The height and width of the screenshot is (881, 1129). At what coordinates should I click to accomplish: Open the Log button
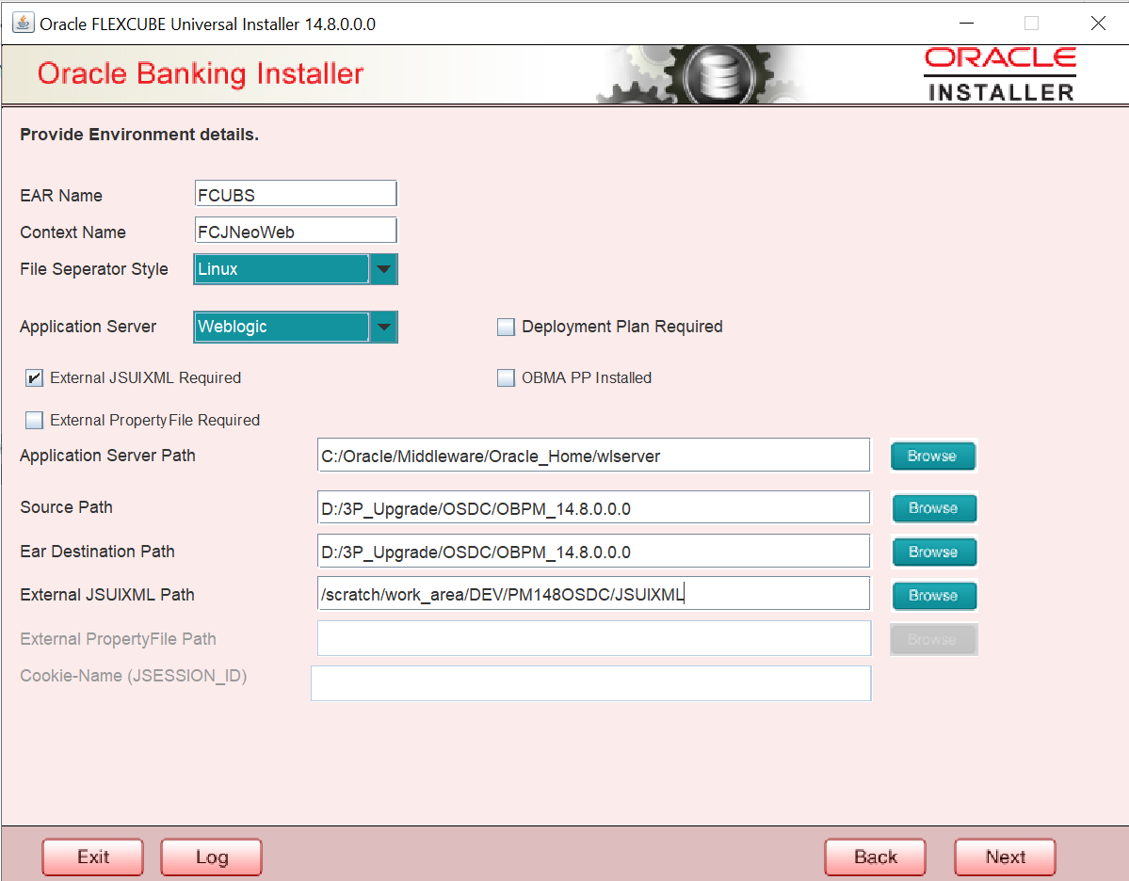[211, 857]
